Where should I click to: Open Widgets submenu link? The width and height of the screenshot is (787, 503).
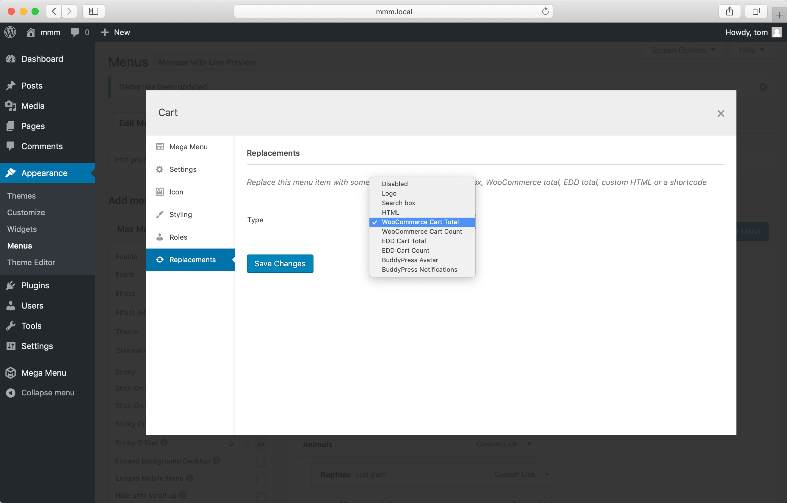[22, 229]
